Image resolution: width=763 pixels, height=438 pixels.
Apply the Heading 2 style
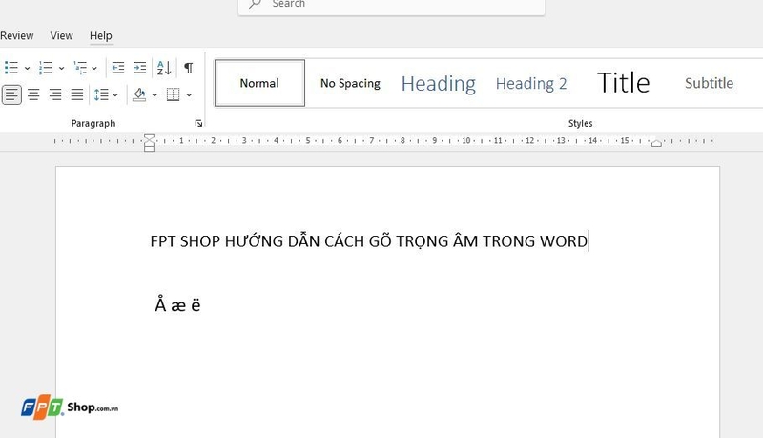531,83
